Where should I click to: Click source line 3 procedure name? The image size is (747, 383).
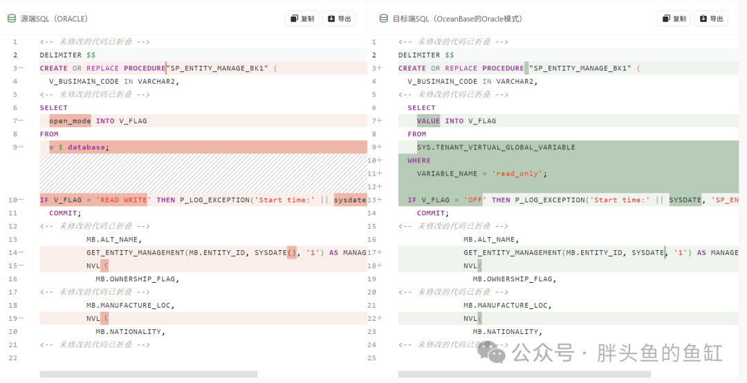click(x=219, y=68)
